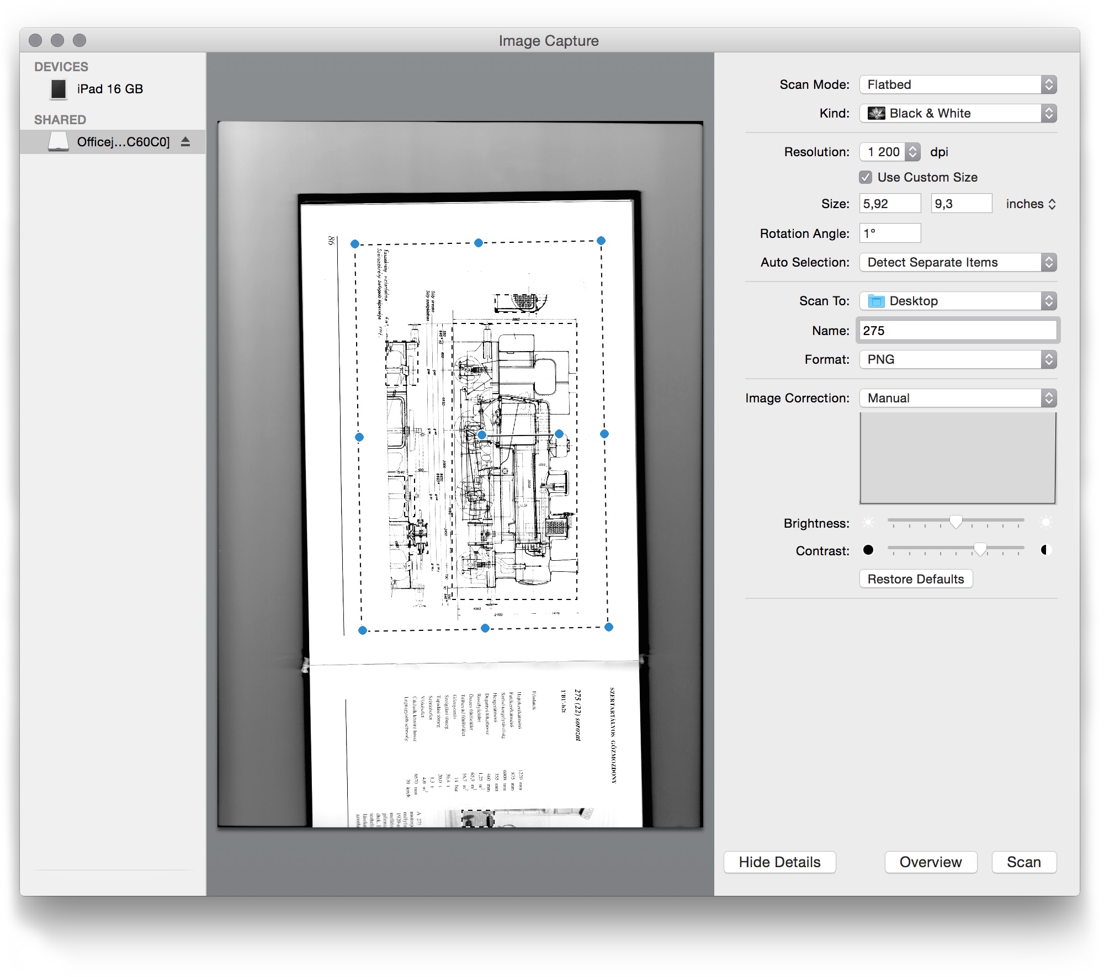Viewport: 1104px width, 977px height.
Task: Uncheck the Use Custom Size checkbox
Action: [x=866, y=177]
